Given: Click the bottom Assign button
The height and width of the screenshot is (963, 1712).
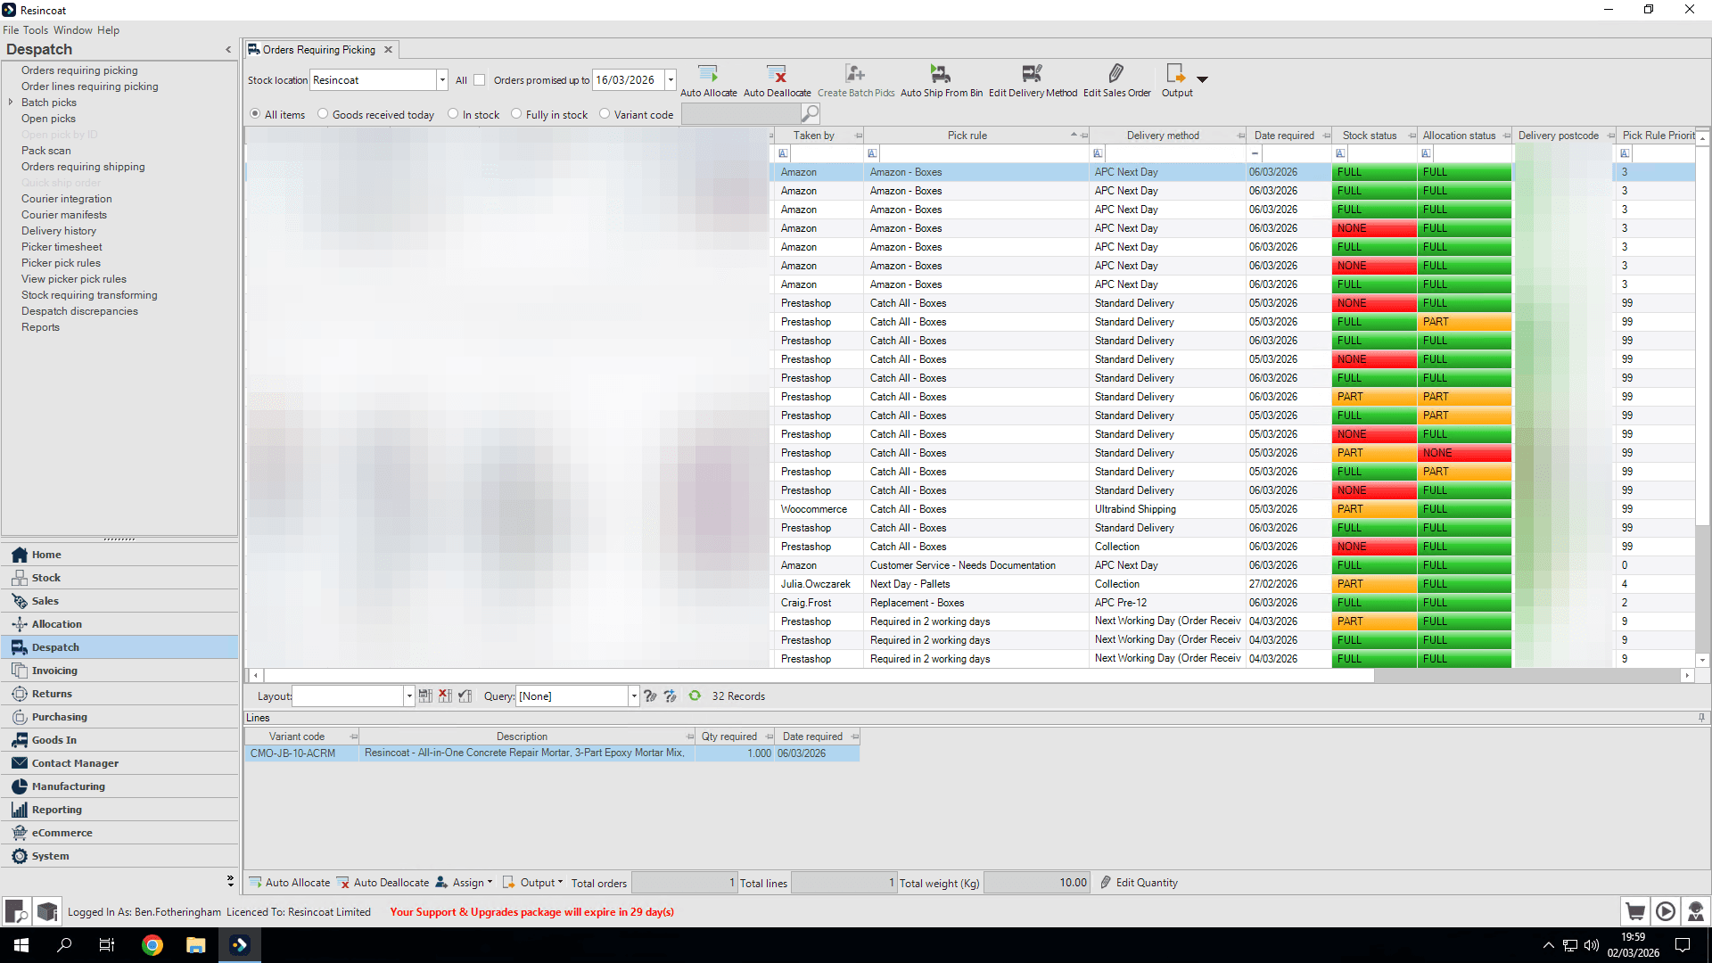Looking at the screenshot, I should (464, 882).
